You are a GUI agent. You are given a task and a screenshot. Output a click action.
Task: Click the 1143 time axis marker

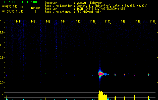click(x=47, y=21)
